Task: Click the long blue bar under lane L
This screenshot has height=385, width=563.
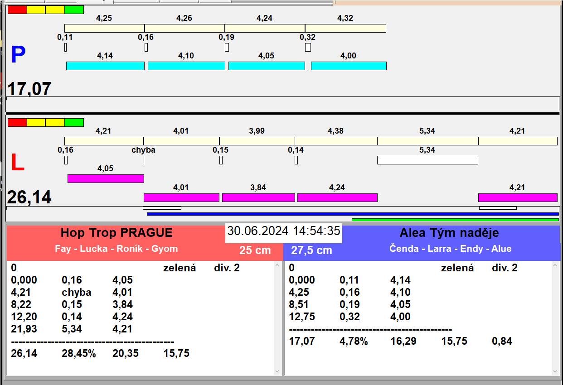Action: coord(352,214)
